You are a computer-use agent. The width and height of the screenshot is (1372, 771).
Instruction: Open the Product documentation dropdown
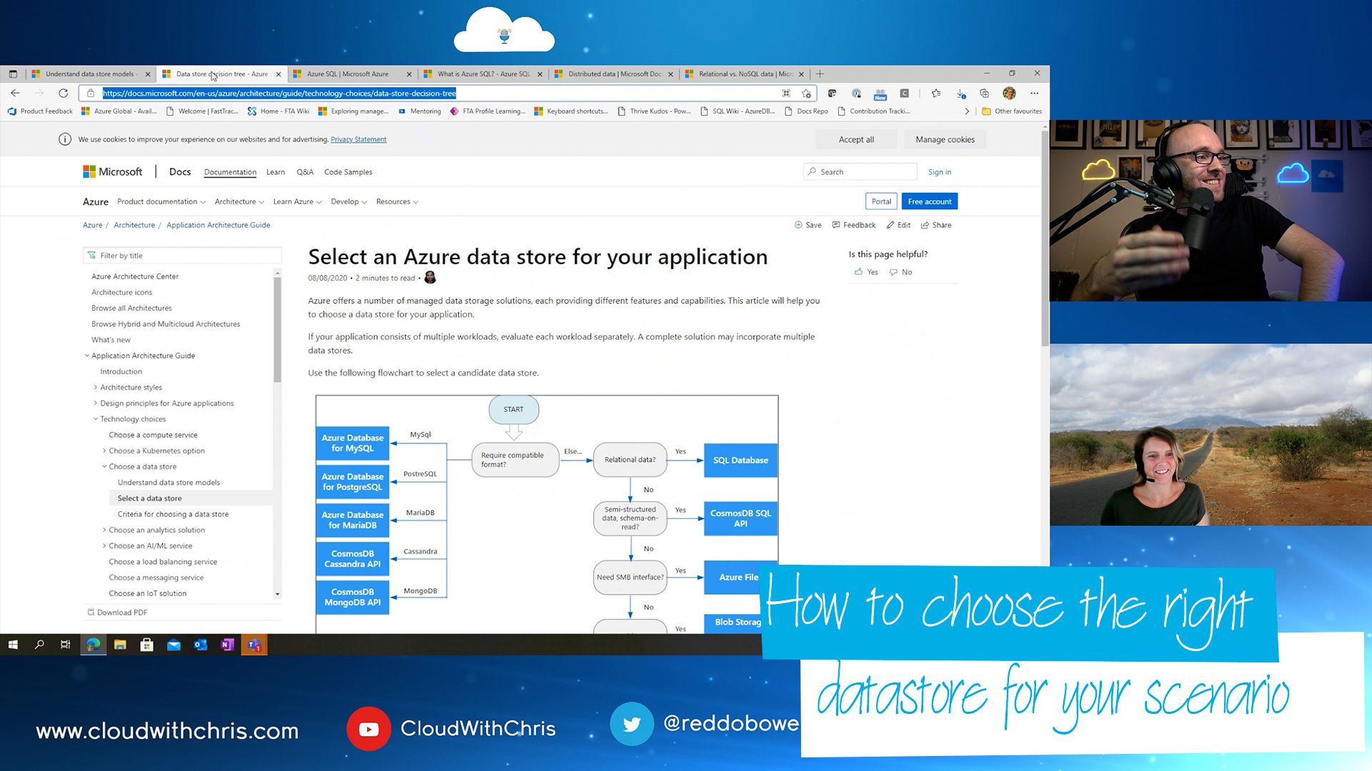pyautogui.click(x=157, y=201)
